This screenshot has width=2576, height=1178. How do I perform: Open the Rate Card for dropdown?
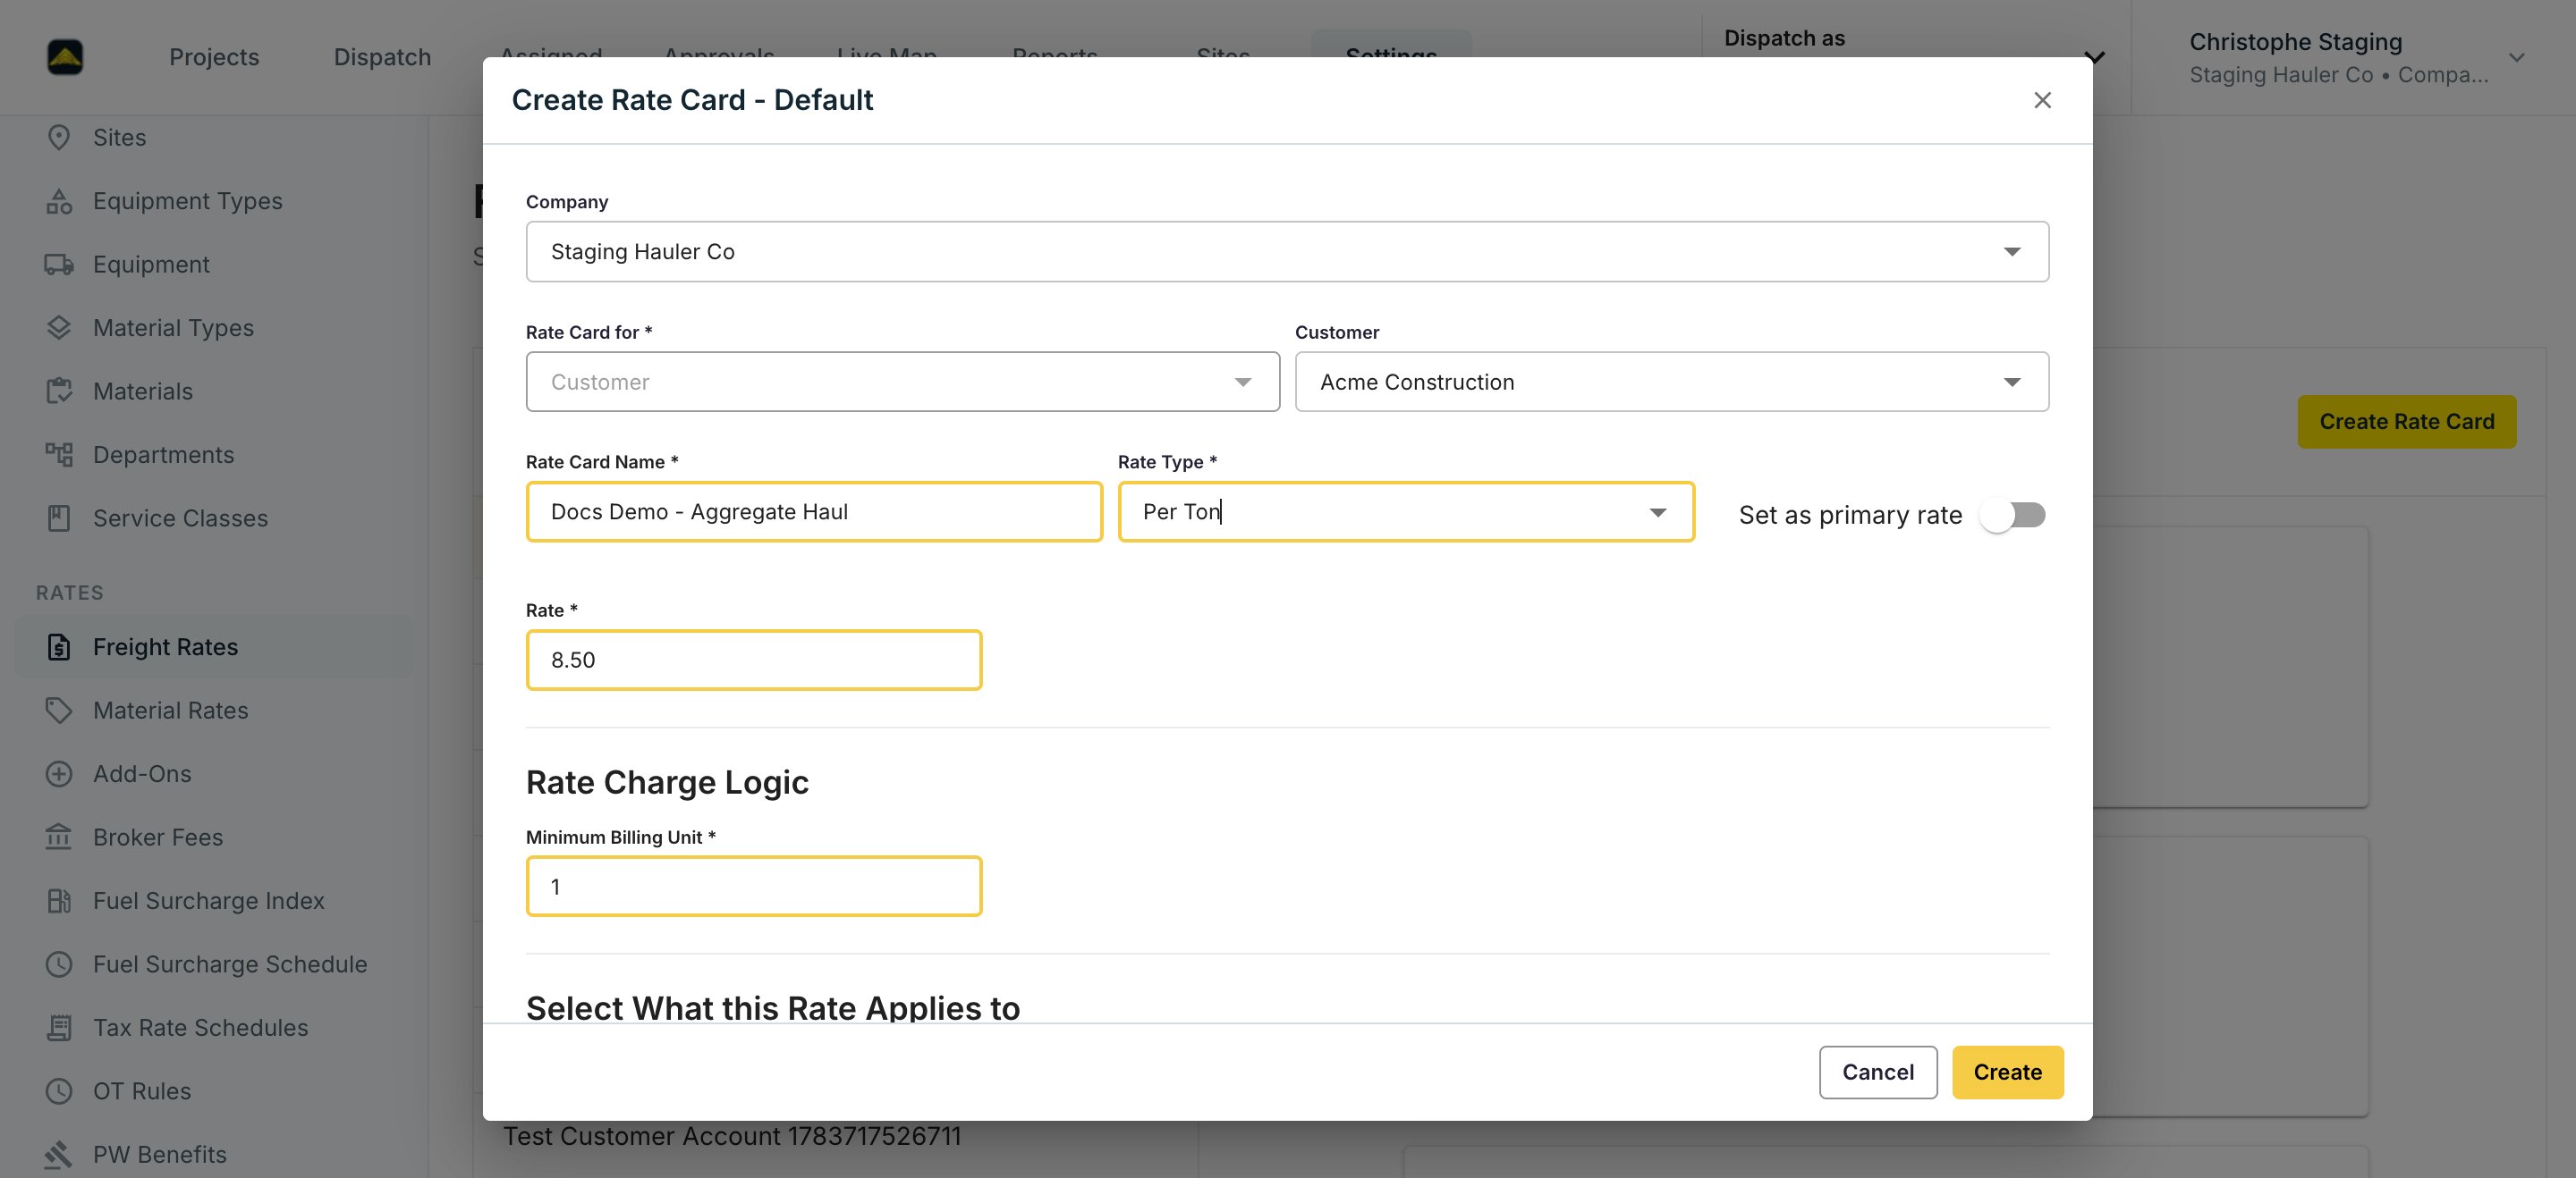902,382
